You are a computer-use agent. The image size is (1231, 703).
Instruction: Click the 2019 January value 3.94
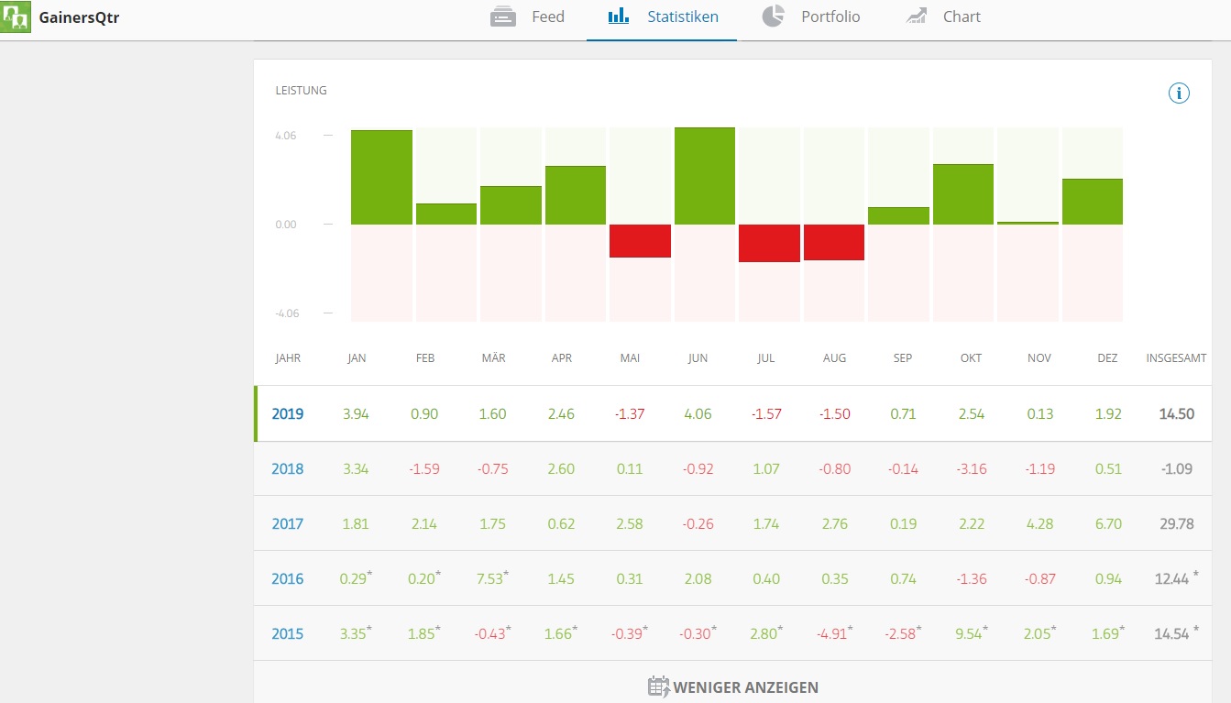pyautogui.click(x=357, y=413)
